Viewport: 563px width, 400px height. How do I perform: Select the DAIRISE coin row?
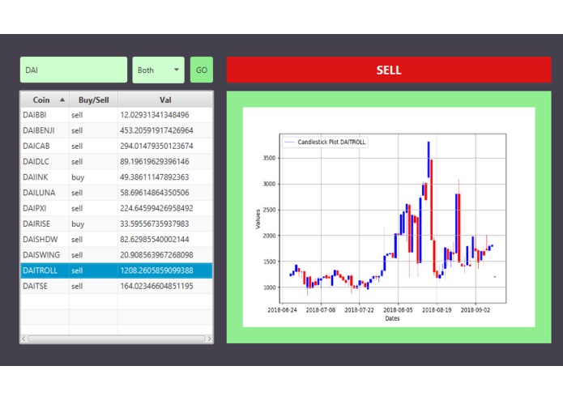click(117, 223)
